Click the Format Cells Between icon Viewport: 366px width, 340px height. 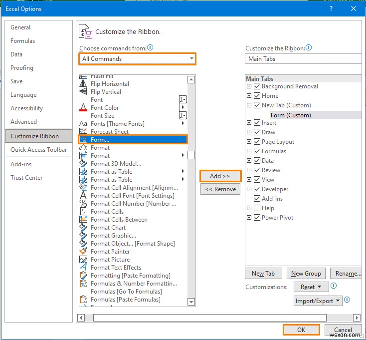click(x=83, y=219)
